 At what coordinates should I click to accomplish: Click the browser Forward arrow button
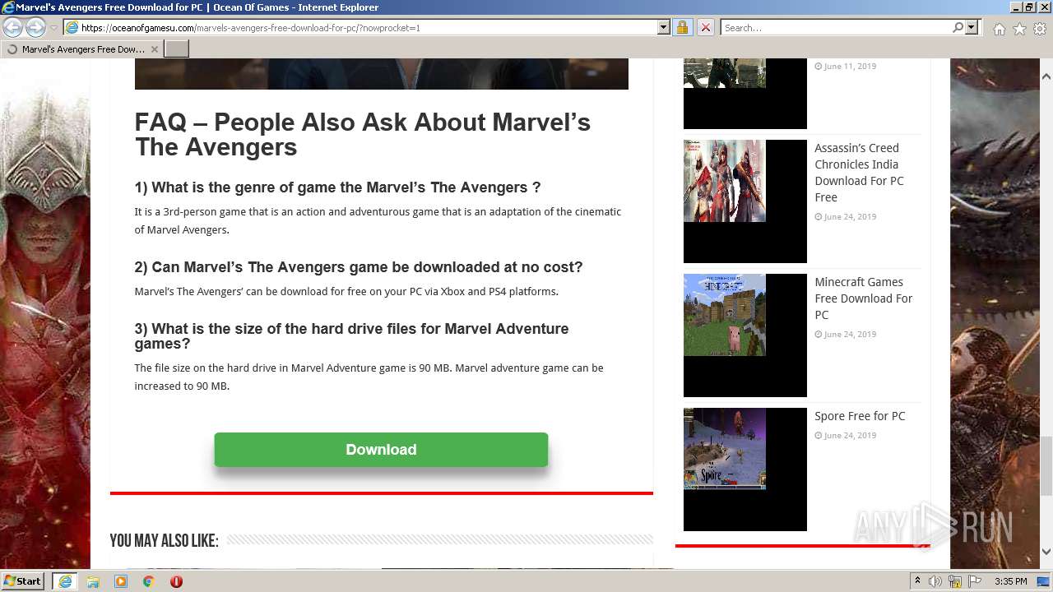(x=35, y=27)
